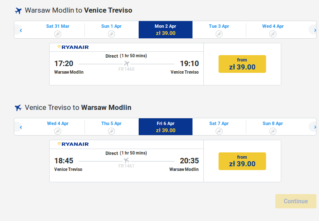
Task: Click no-flight icon under Tue 3 Apr
Action: point(219,34)
